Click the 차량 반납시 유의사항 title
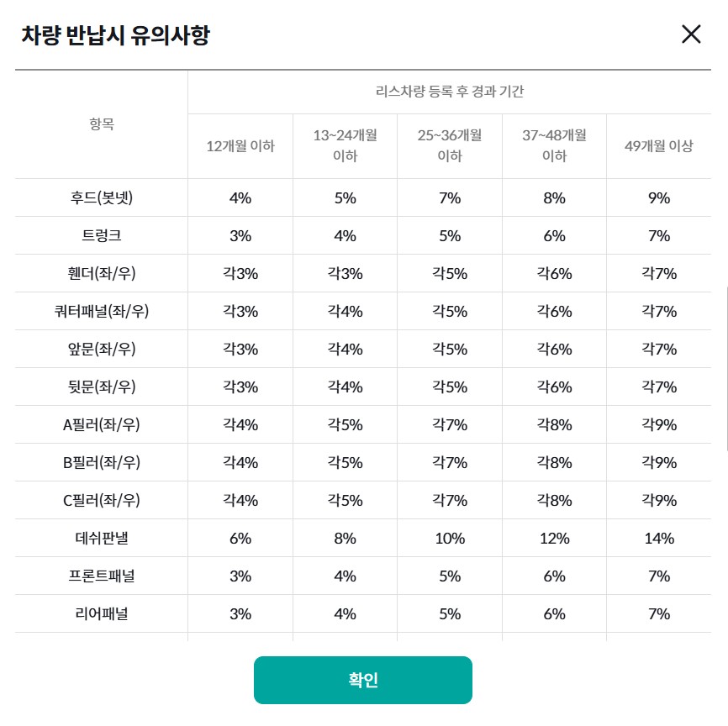Viewport: 728px width, 726px height. [114, 35]
